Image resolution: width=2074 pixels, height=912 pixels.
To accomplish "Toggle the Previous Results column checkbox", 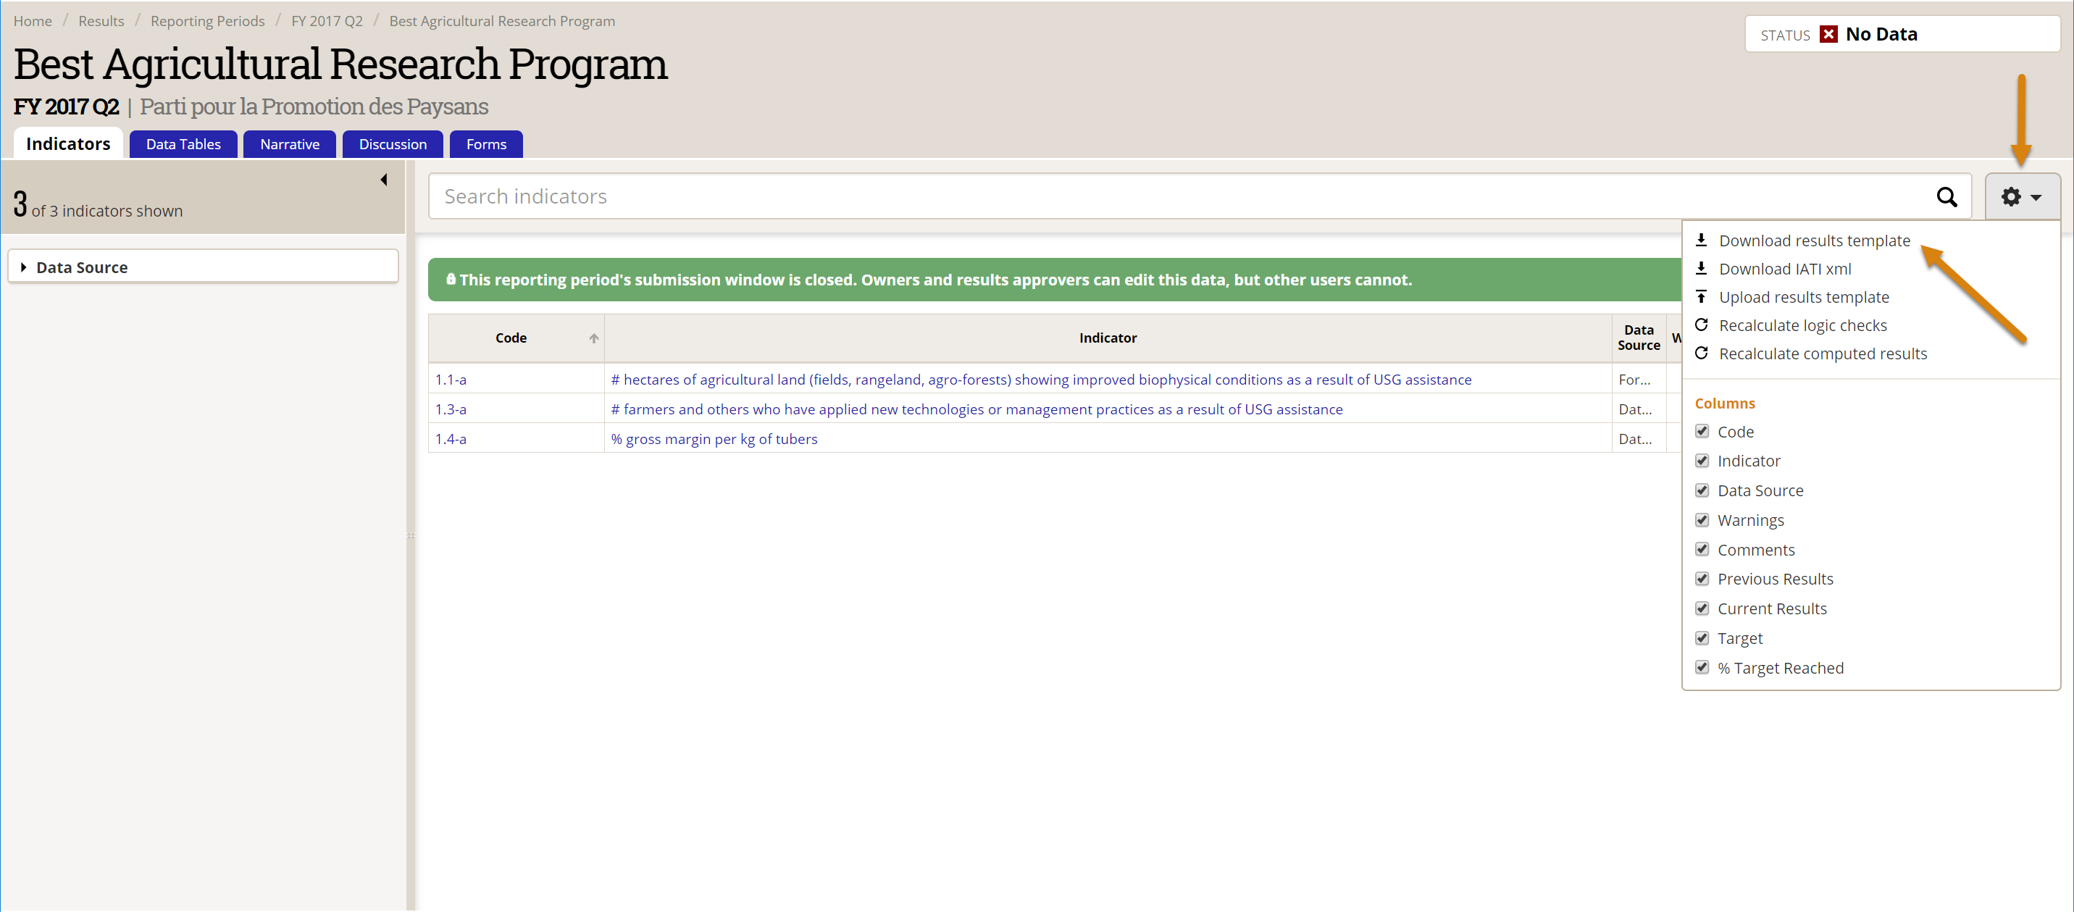I will click(x=1702, y=579).
